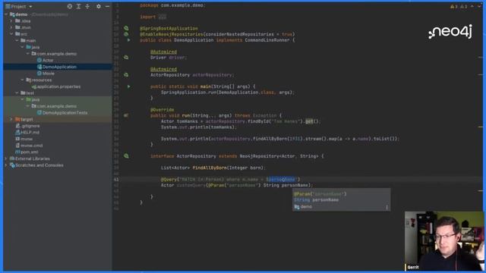
Task: Click 'String personName' text in popup
Action: pos(316,200)
